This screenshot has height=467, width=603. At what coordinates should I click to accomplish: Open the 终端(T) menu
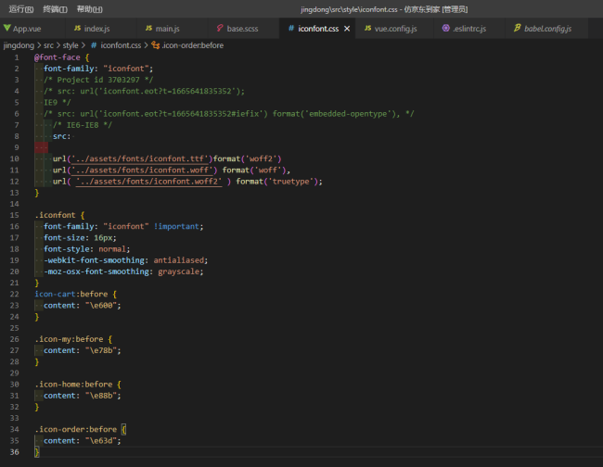pos(56,8)
